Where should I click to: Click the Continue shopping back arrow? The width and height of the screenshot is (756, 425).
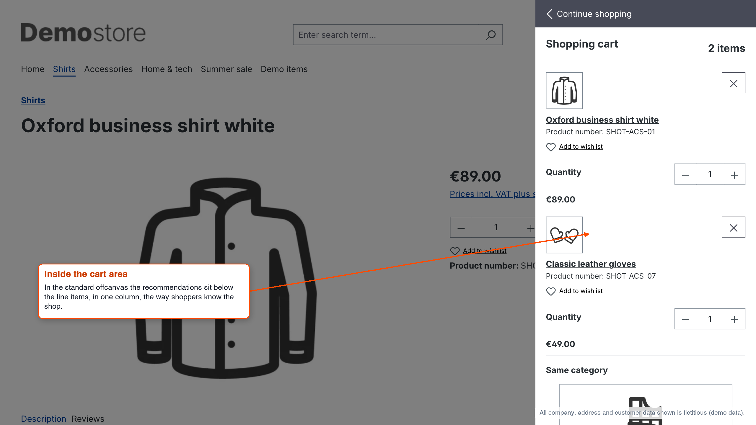pyautogui.click(x=550, y=14)
